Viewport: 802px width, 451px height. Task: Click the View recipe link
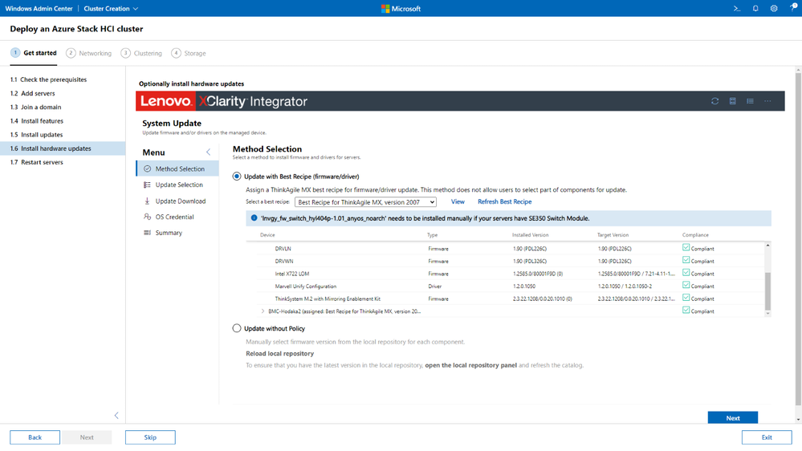[x=458, y=201]
